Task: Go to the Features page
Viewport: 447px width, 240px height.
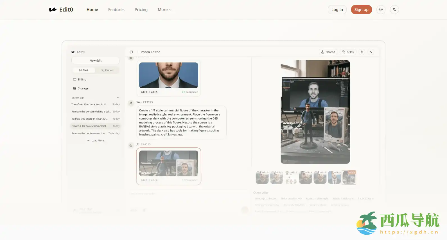Action: [116, 10]
